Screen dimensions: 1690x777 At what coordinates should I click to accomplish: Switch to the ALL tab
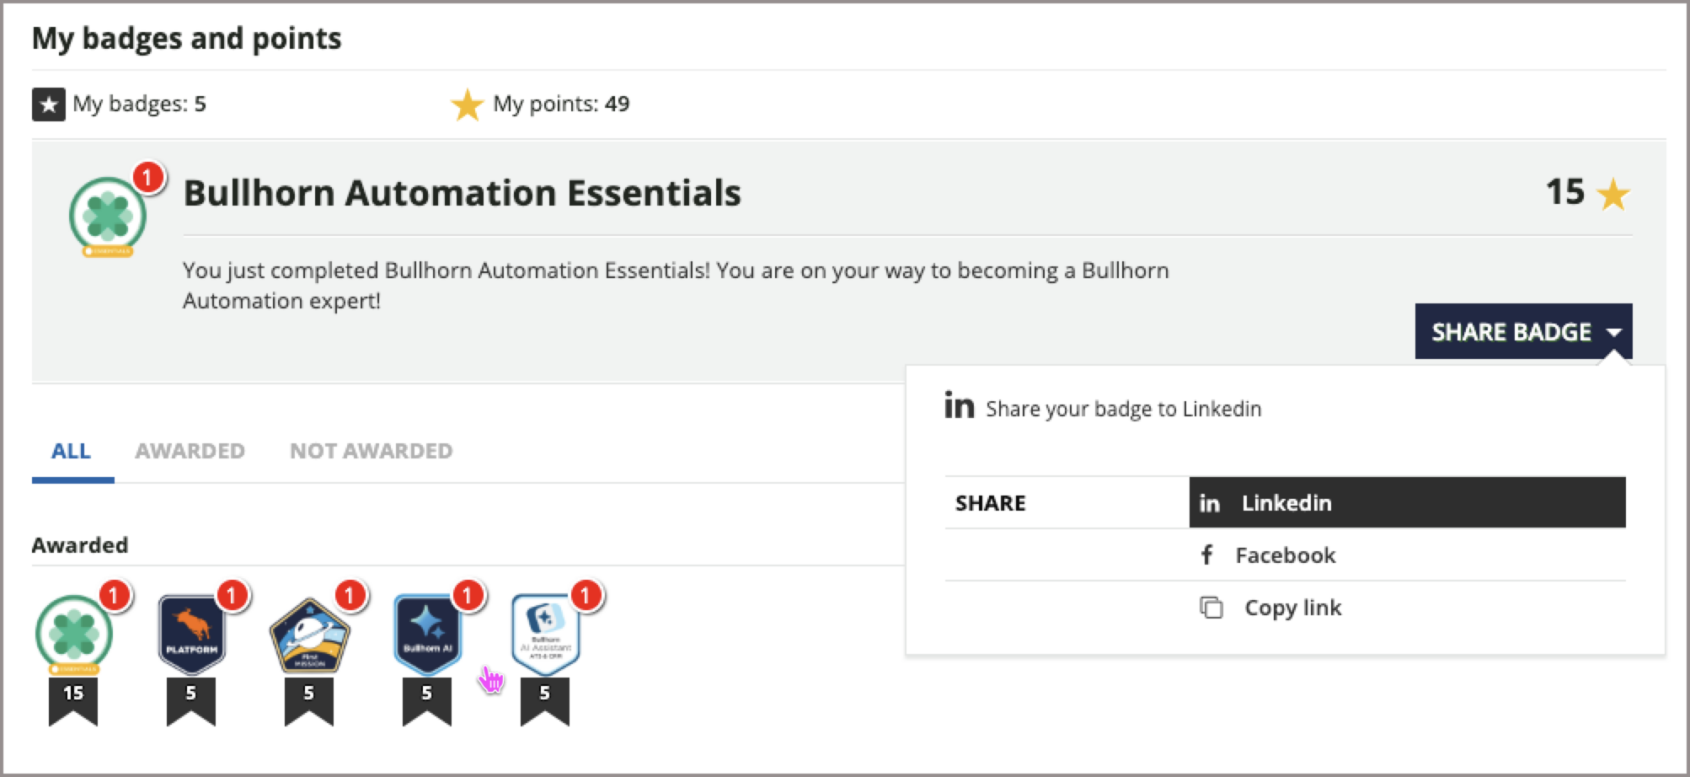tap(72, 451)
